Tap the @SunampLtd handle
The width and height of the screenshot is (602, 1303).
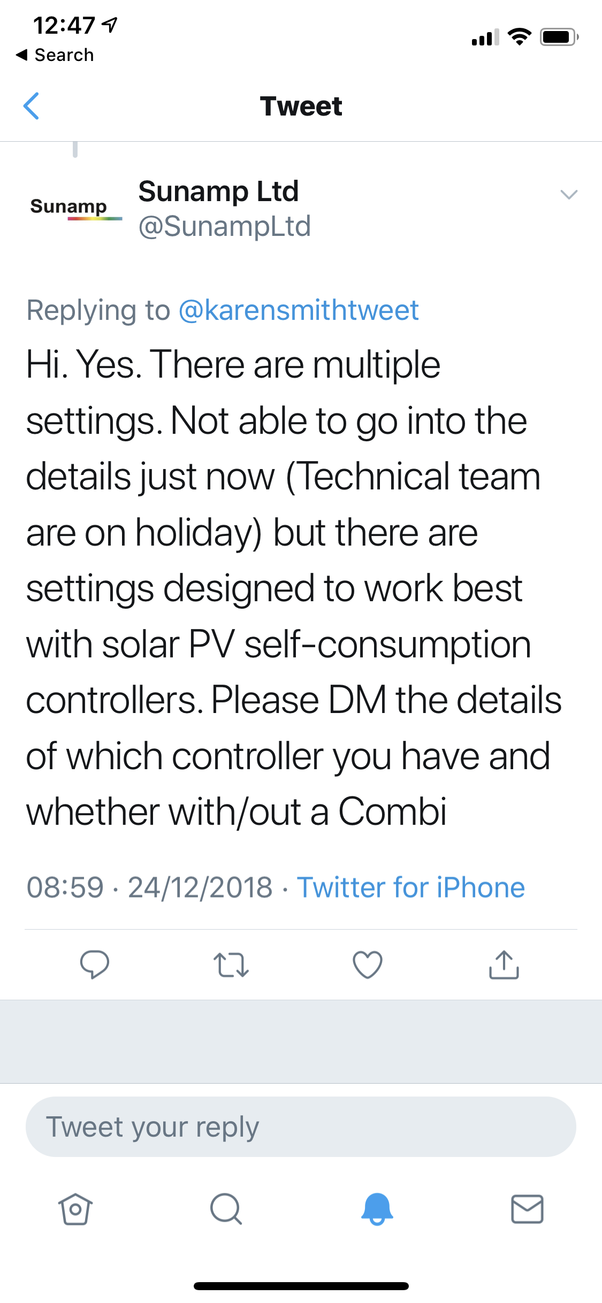click(225, 226)
